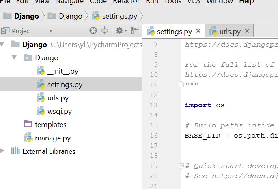
Task: Collapse the root Django project node
Action: tap(2, 44)
